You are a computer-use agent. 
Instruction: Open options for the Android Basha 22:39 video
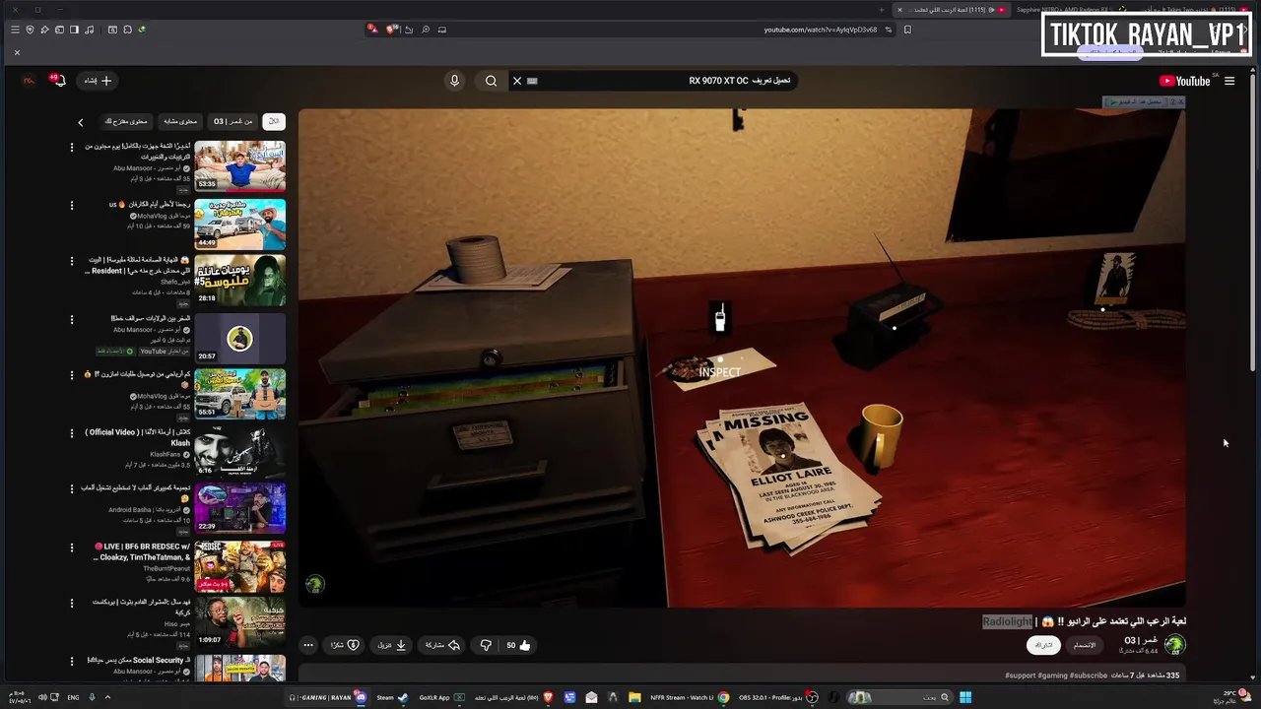pyautogui.click(x=71, y=489)
